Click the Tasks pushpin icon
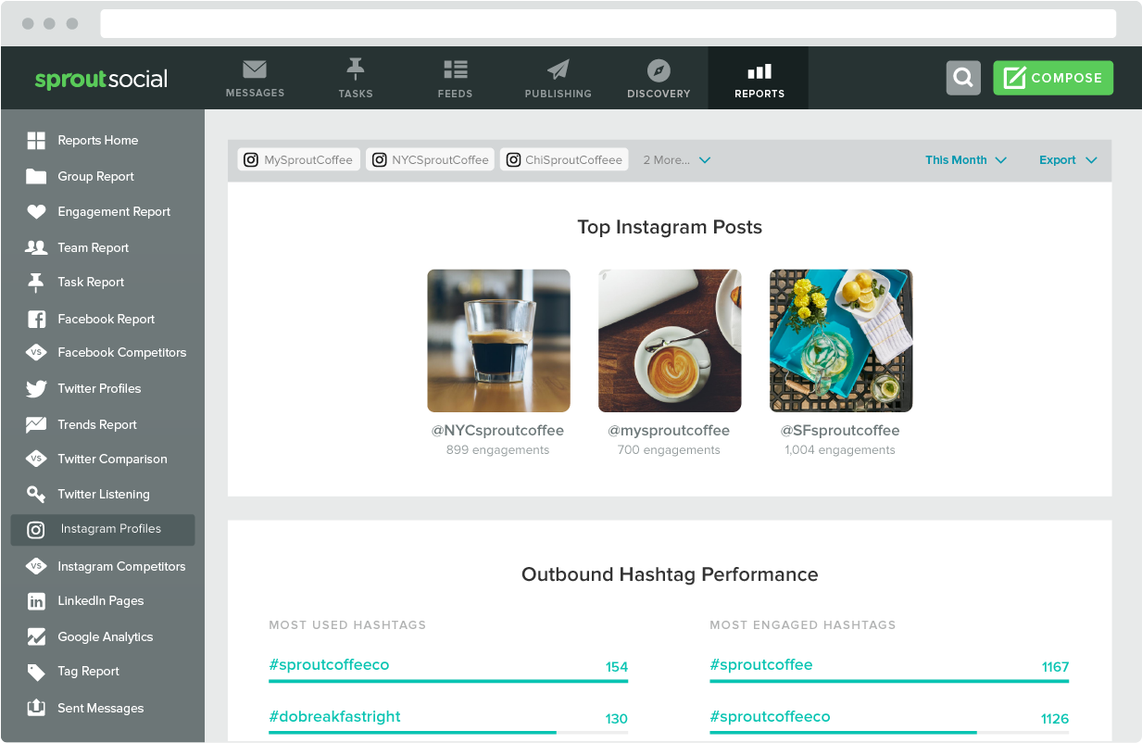The width and height of the screenshot is (1142, 743). pos(355,70)
